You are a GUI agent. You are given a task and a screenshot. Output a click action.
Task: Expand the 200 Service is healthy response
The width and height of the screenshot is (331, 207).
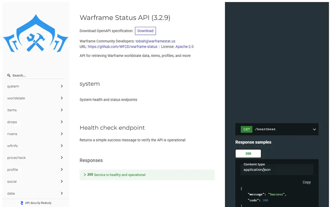pyautogui.click(x=147, y=175)
